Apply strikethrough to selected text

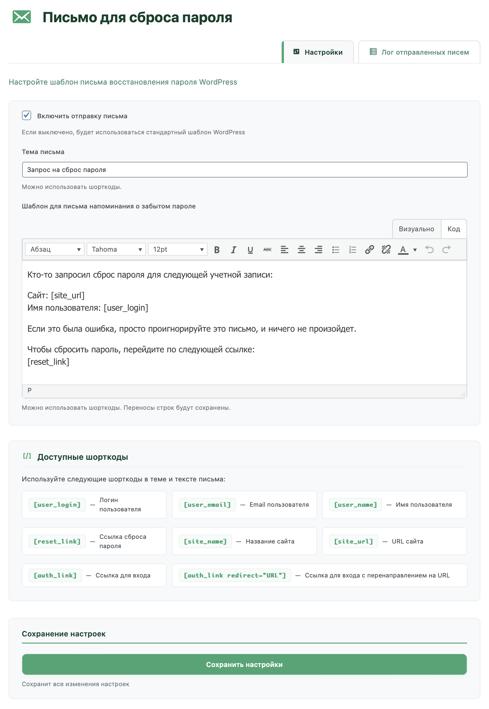[x=267, y=250]
